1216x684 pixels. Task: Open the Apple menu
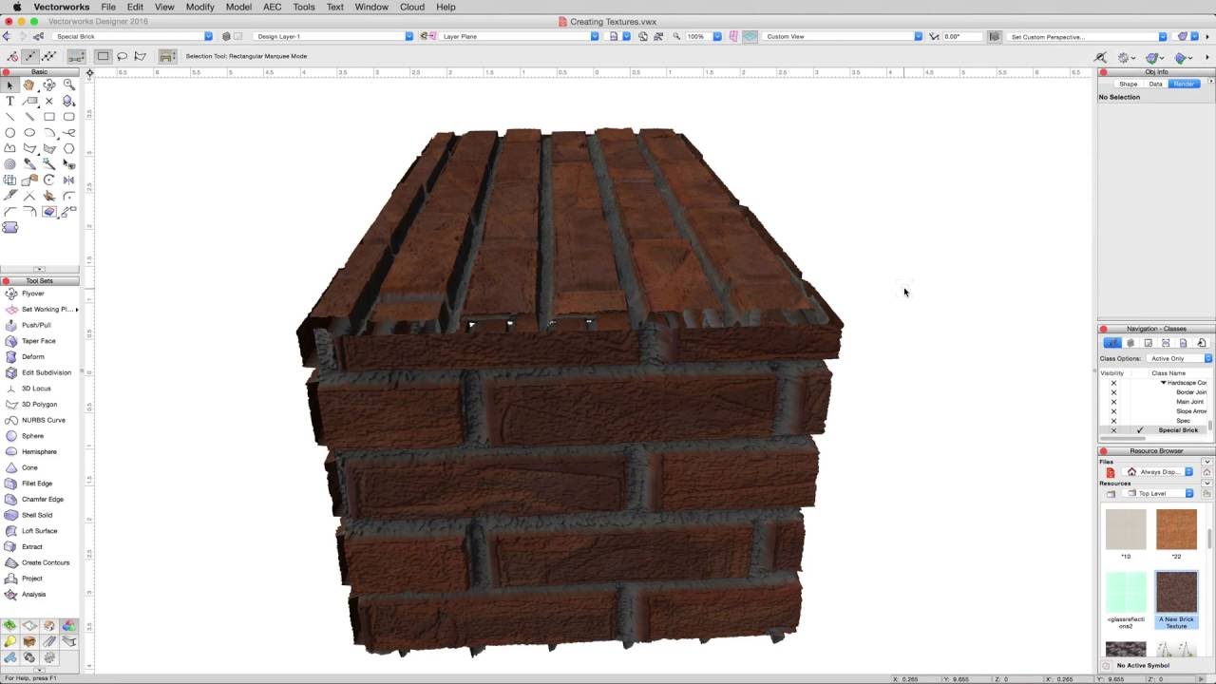coord(16,7)
